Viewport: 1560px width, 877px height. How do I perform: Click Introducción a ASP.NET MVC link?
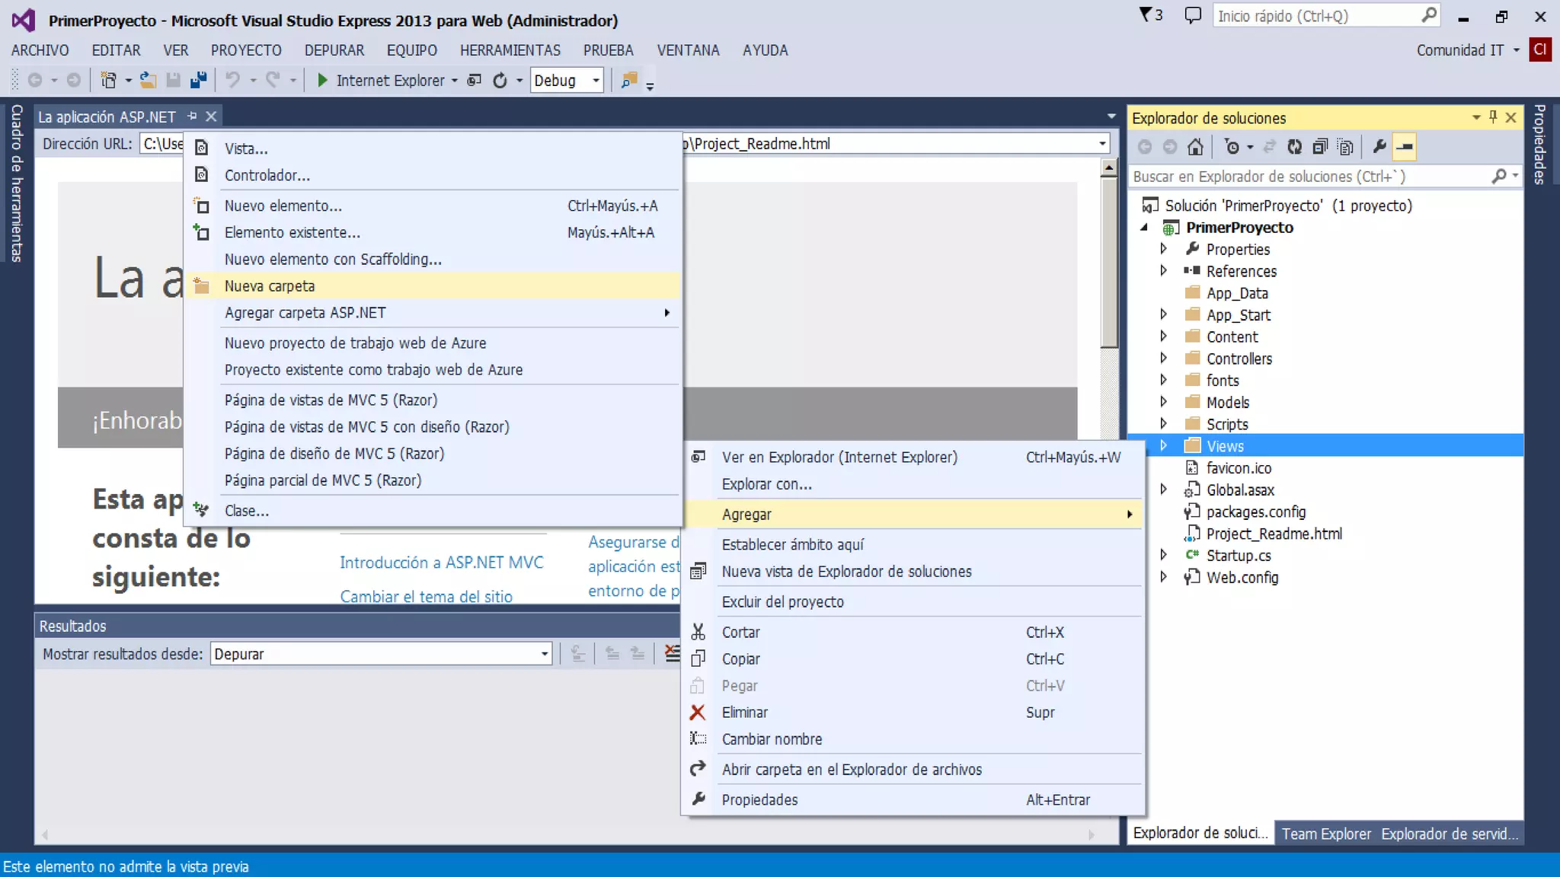[441, 563]
